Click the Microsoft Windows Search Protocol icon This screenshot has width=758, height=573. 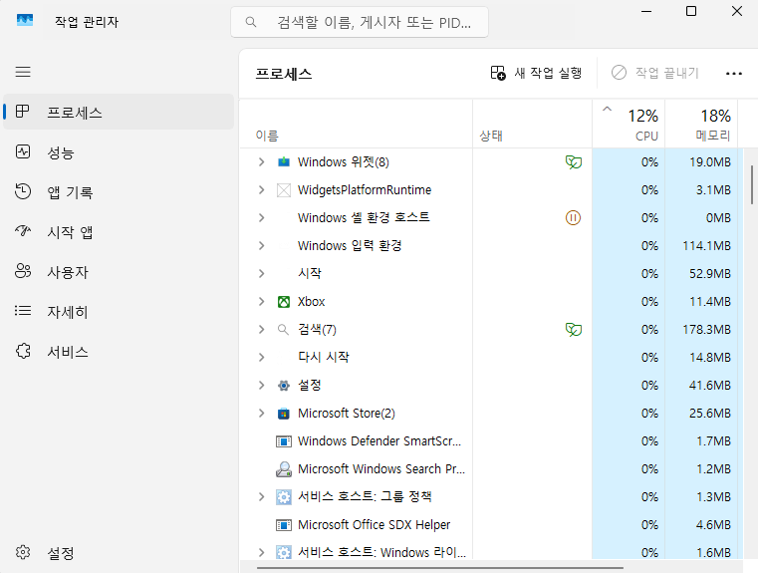point(284,469)
